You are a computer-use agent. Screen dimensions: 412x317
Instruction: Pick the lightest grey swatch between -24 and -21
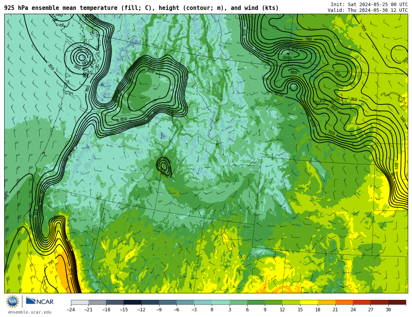[80, 302]
